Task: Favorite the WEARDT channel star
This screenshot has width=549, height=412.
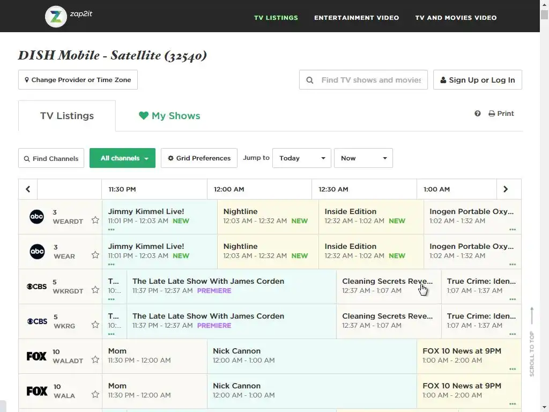Action: click(95, 220)
